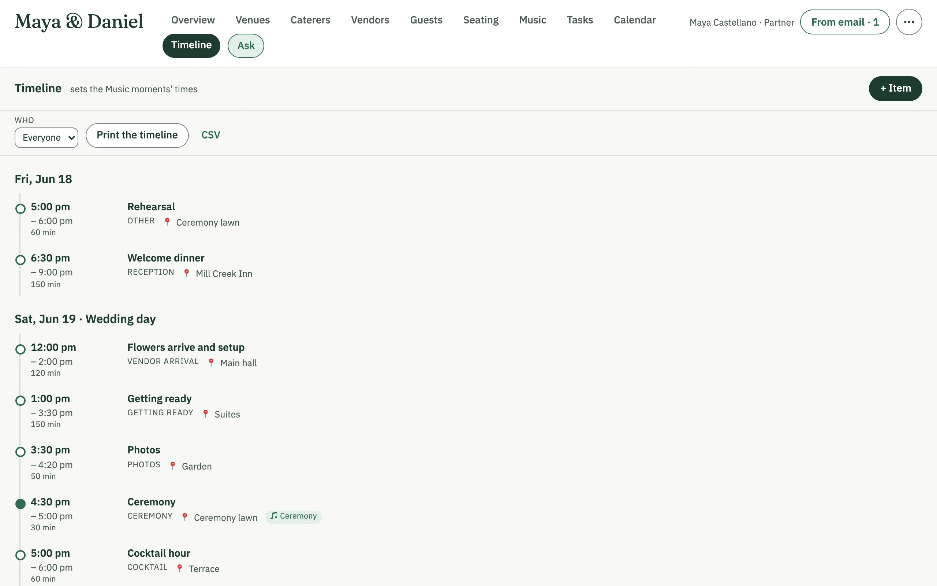Select the 6:30 pm Welcome dinner marker
This screenshot has height=586, width=937.
[x=20, y=260]
